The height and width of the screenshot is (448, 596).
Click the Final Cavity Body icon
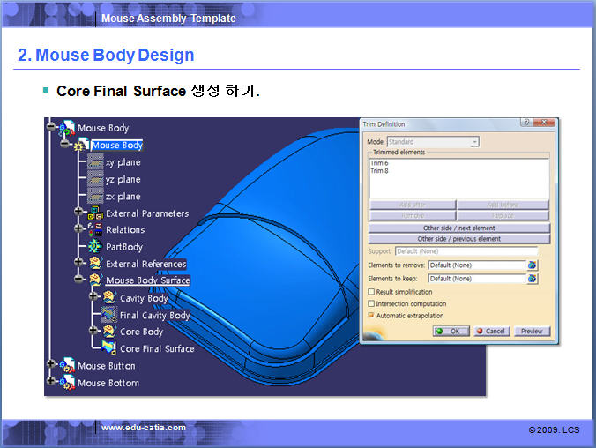(109, 315)
